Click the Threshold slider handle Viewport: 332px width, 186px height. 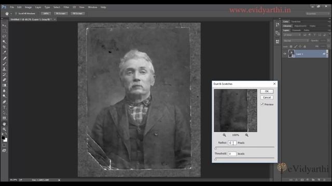216,159
